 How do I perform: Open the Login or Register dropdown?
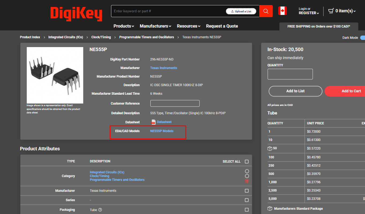pos(309,11)
